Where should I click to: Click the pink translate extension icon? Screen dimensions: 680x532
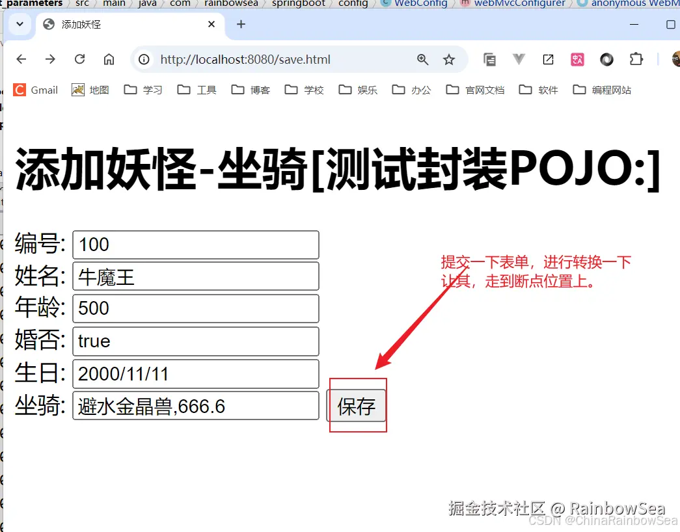tap(577, 59)
